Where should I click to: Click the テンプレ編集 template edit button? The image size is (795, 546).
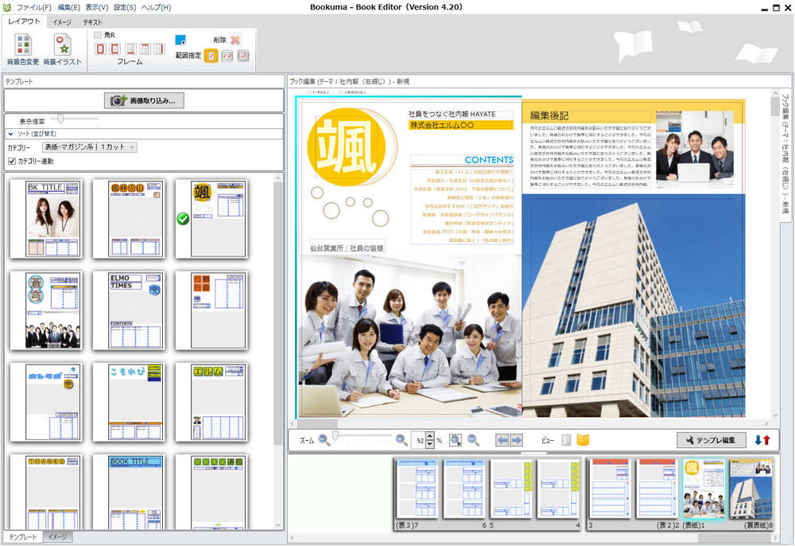pyautogui.click(x=712, y=440)
